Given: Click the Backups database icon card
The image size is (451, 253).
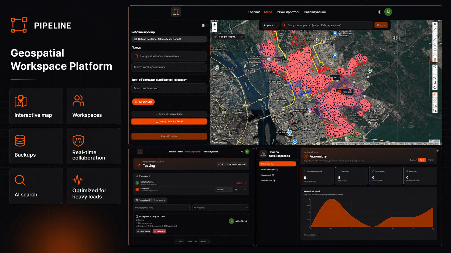Looking at the screenshot, I should click(x=20, y=141).
